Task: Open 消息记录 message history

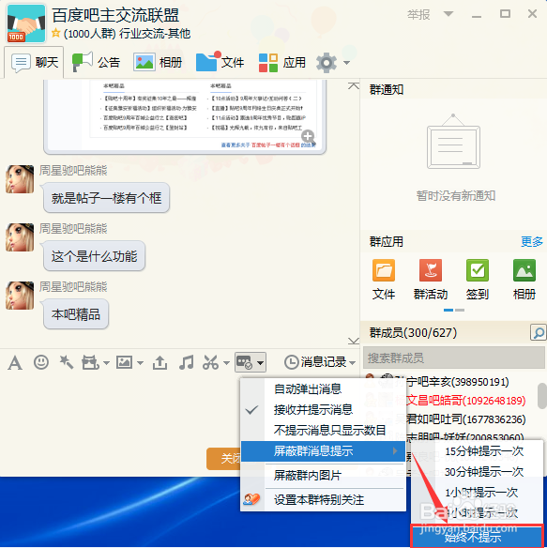Action: point(314,362)
